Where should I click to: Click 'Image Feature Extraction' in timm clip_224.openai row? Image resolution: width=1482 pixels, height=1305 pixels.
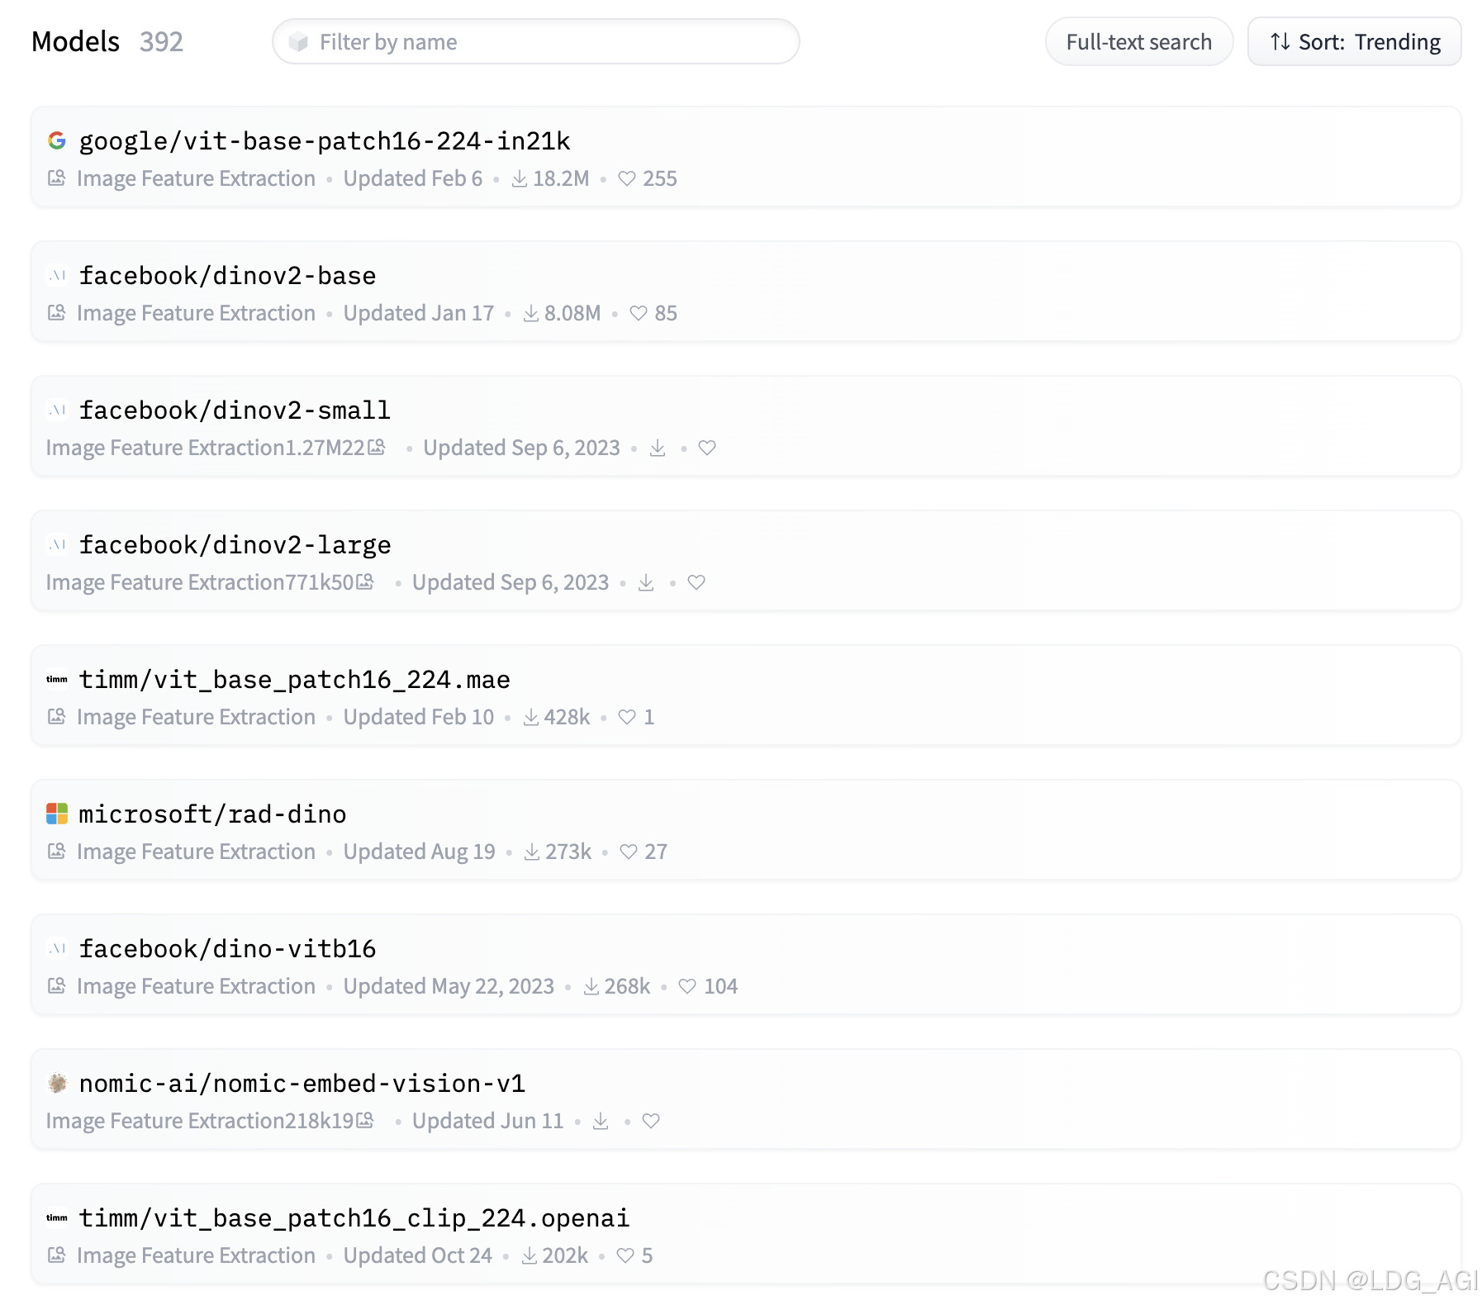196,1255
